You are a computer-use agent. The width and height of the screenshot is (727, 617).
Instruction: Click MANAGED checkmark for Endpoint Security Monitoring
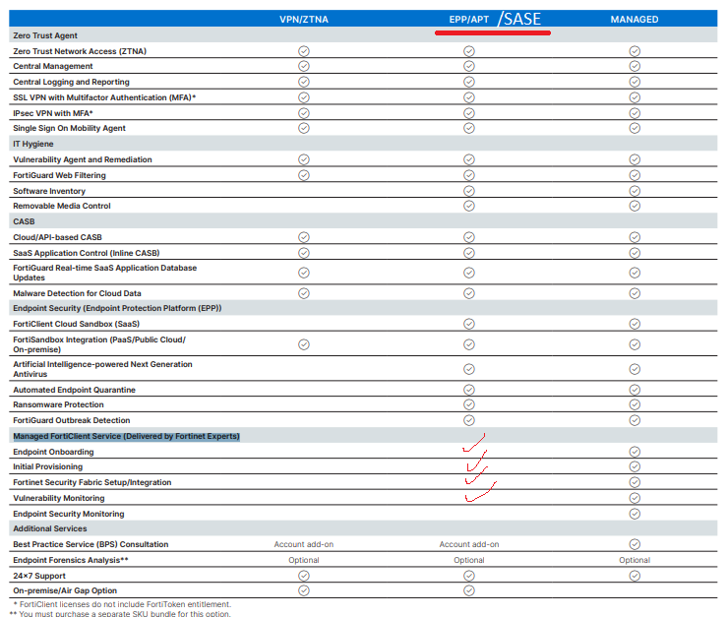click(635, 514)
